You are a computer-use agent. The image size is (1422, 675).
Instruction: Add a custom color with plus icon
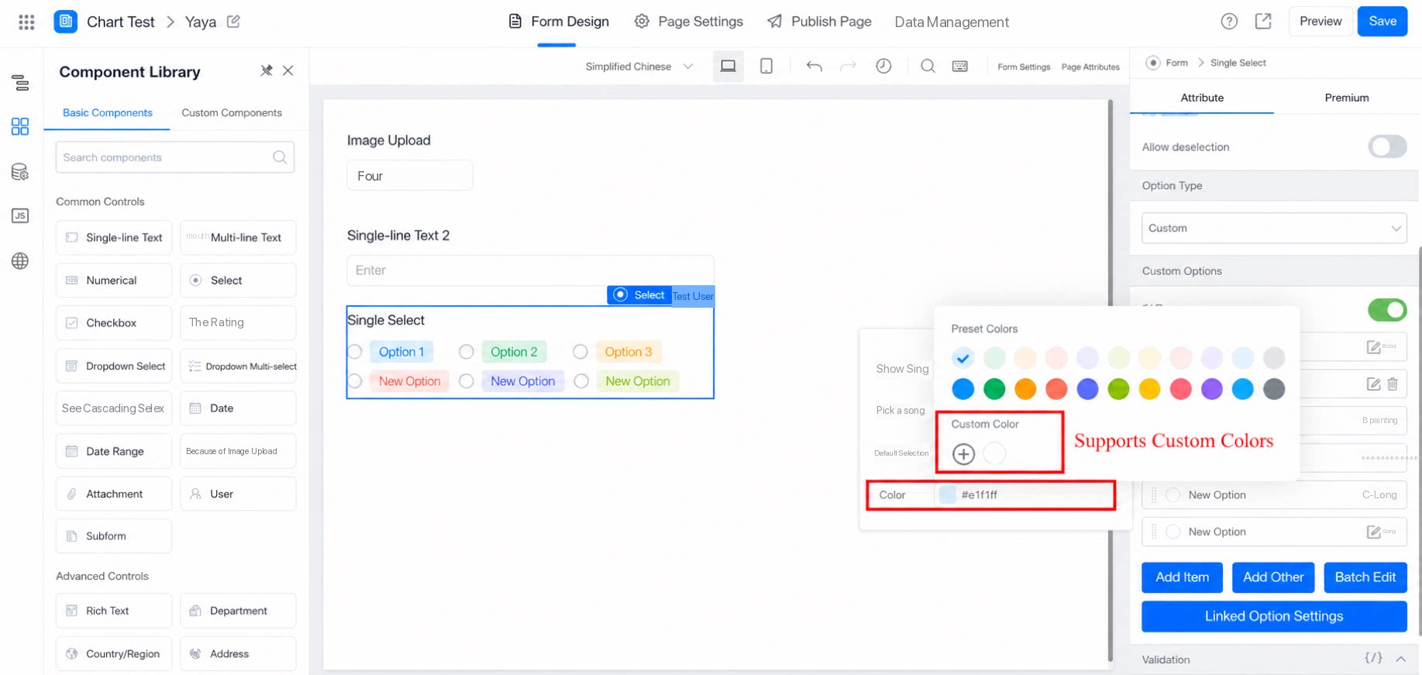point(963,453)
